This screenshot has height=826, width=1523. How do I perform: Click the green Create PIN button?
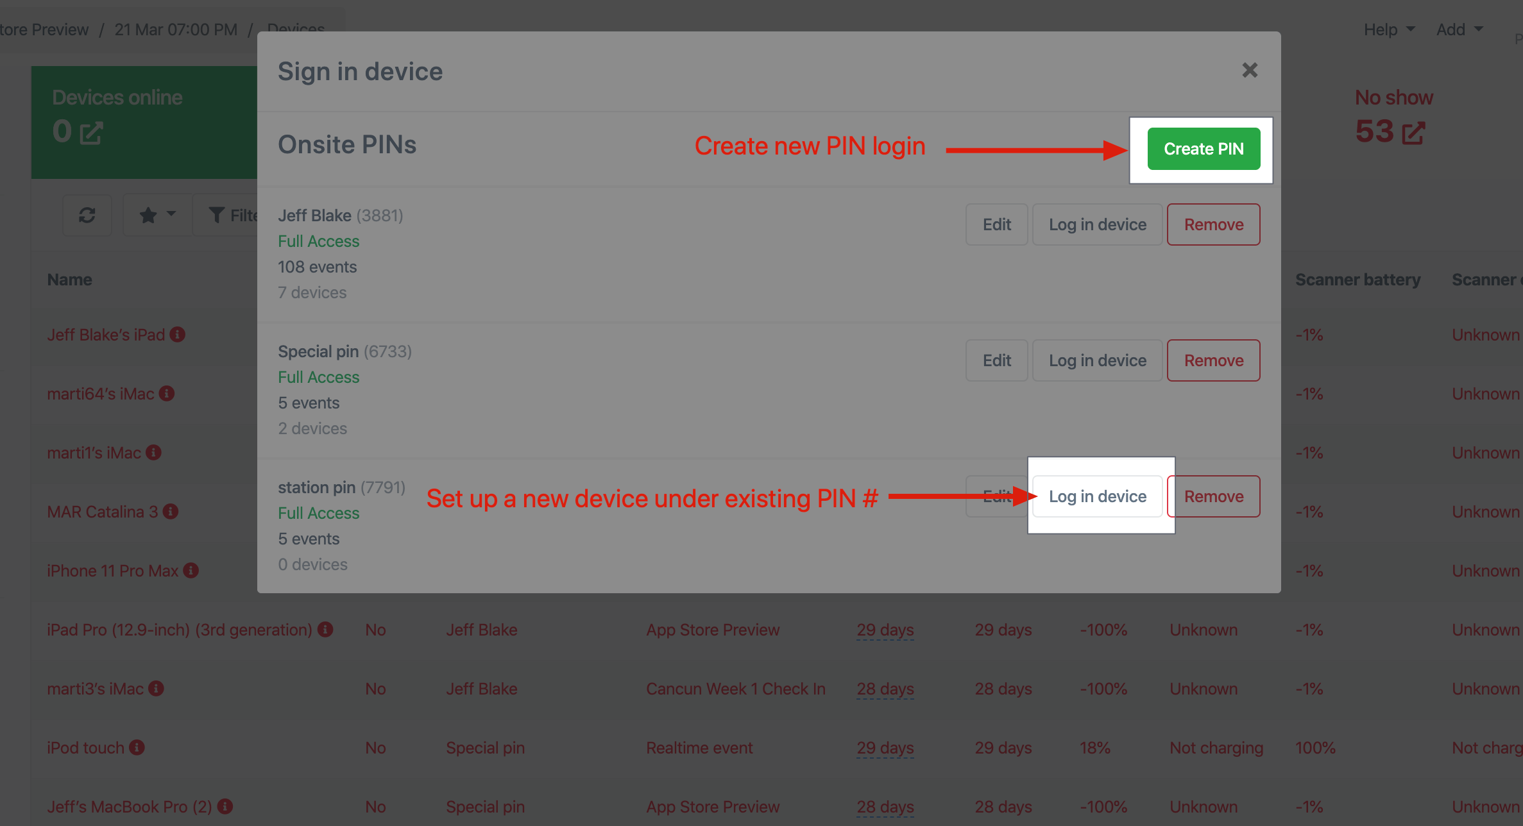1204,149
